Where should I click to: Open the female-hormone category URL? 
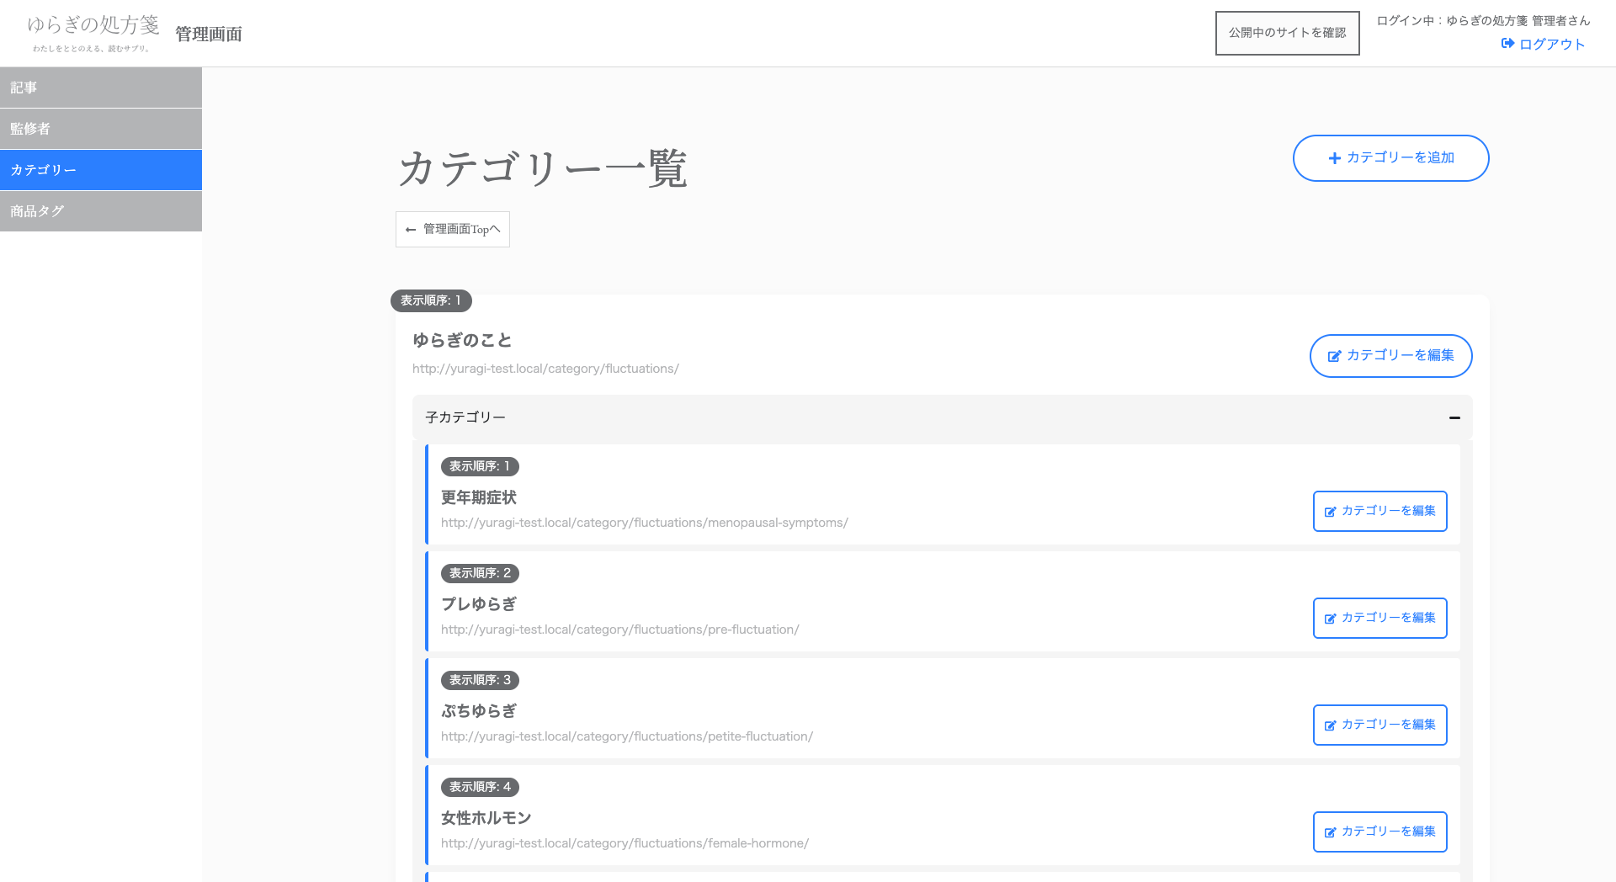pyautogui.click(x=625, y=843)
